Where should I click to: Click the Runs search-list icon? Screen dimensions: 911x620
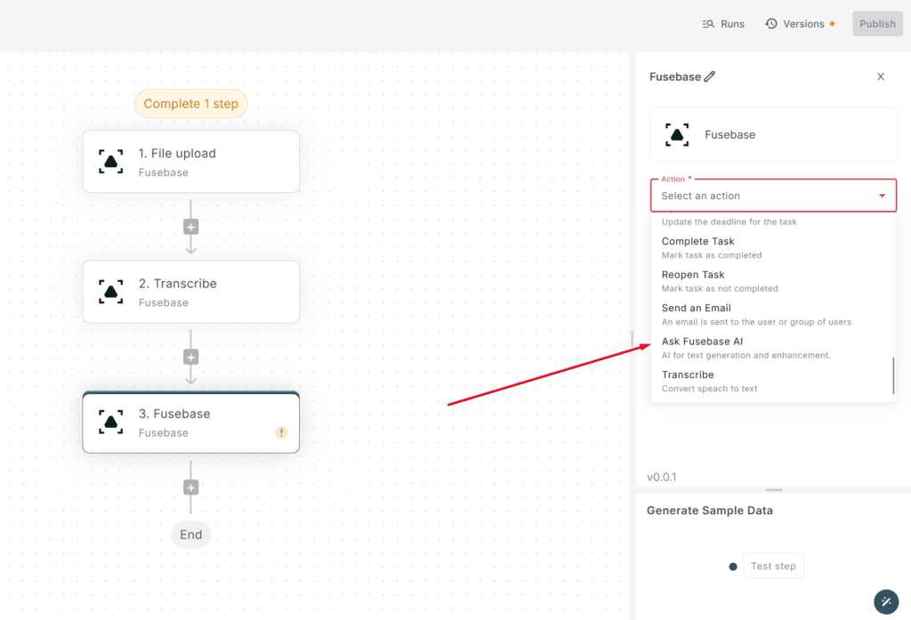pyautogui.click(x=707, y=24)
